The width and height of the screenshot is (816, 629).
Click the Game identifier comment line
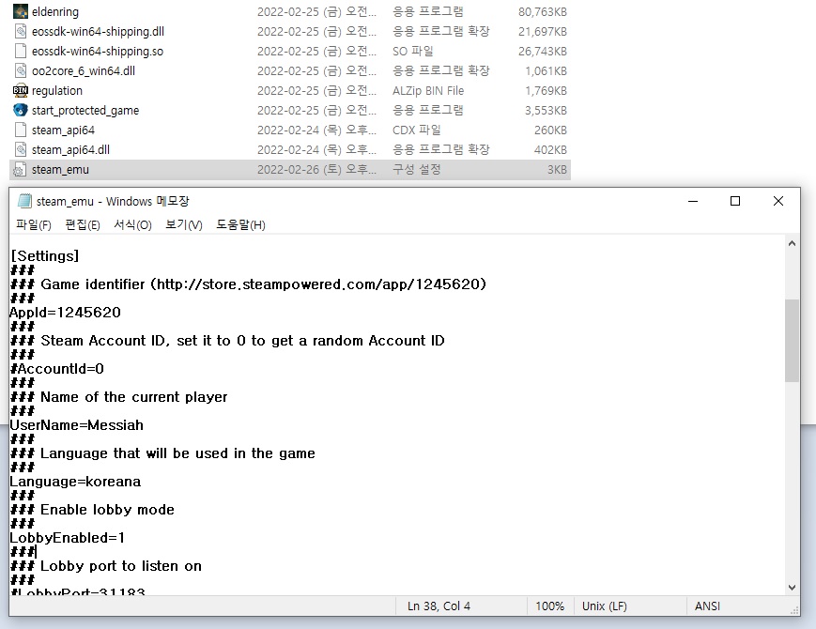[x=248, y=284]
